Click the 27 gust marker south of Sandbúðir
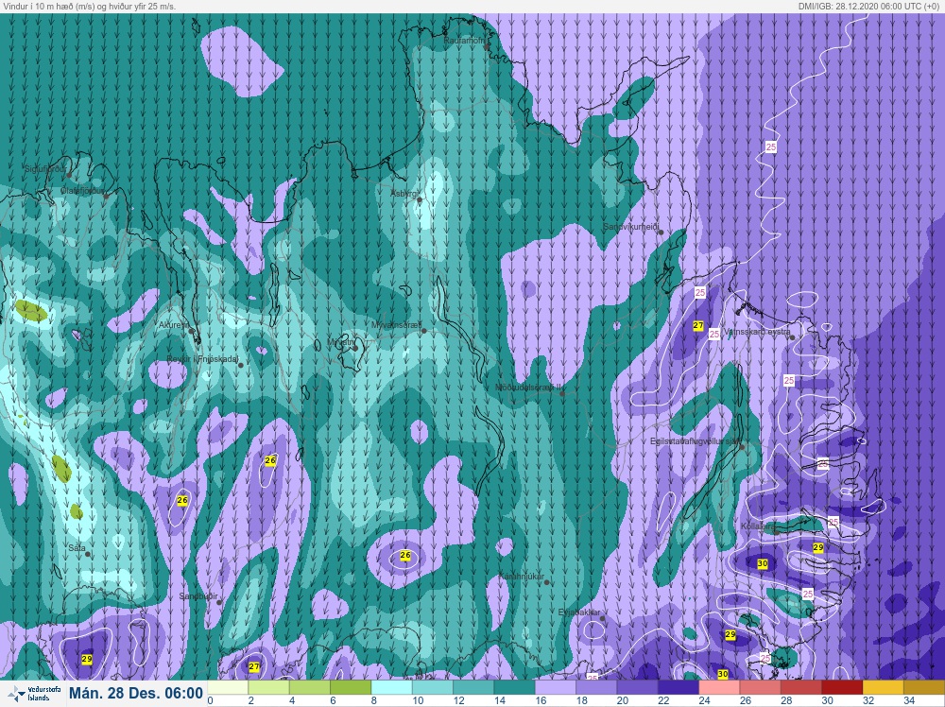This screenshot has width=945, height=707. [254, 666]
